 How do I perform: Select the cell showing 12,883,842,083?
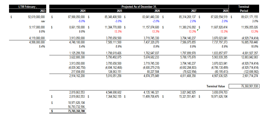pyautogui.click(x=250, y=57)
